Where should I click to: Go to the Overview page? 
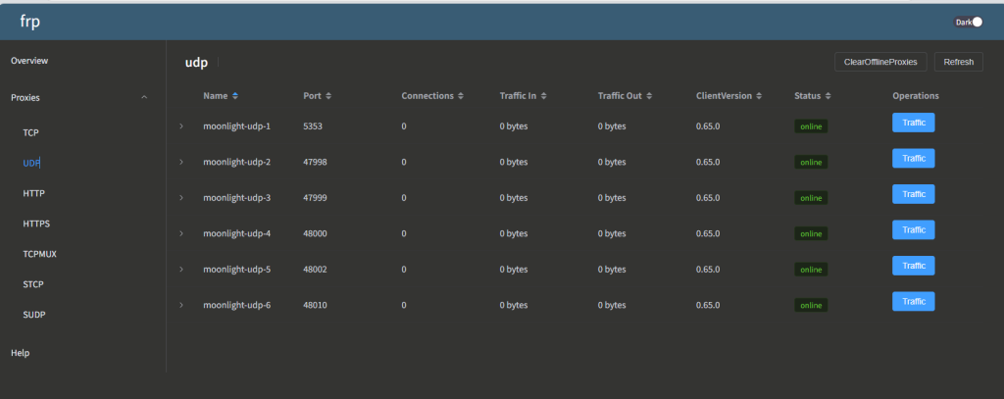29,61
